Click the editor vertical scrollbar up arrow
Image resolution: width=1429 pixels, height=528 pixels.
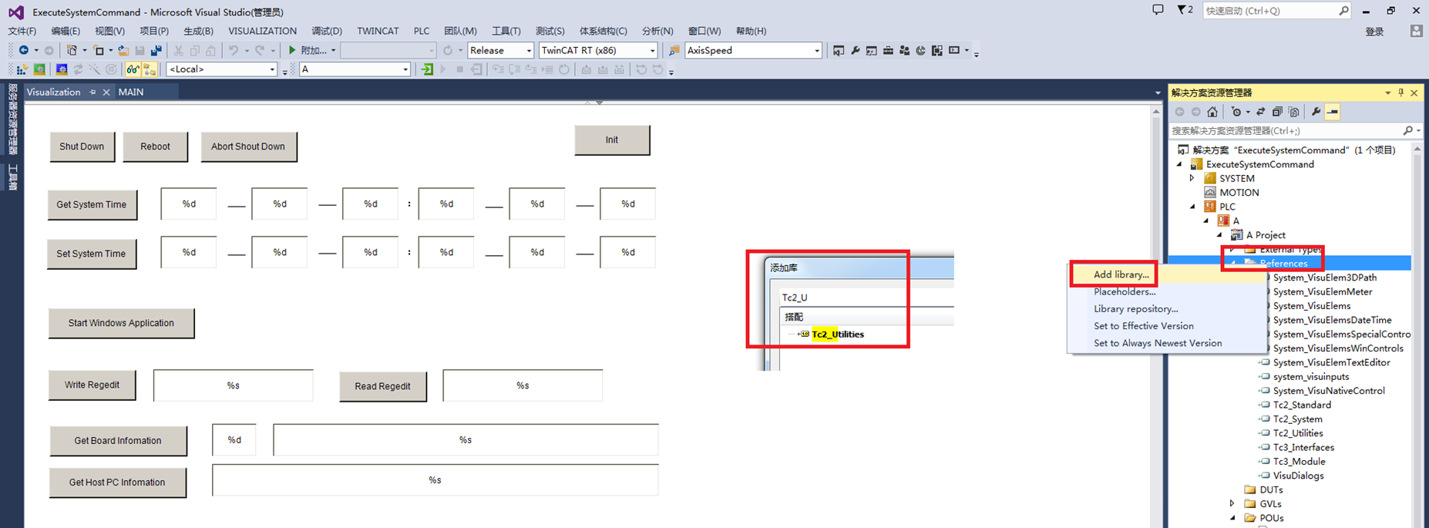[1155, 112]
